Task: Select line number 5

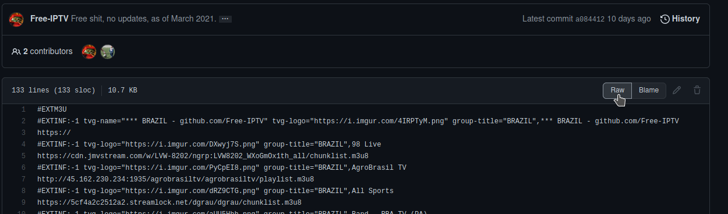Action: pyautogui.click(x=23, y=156)
